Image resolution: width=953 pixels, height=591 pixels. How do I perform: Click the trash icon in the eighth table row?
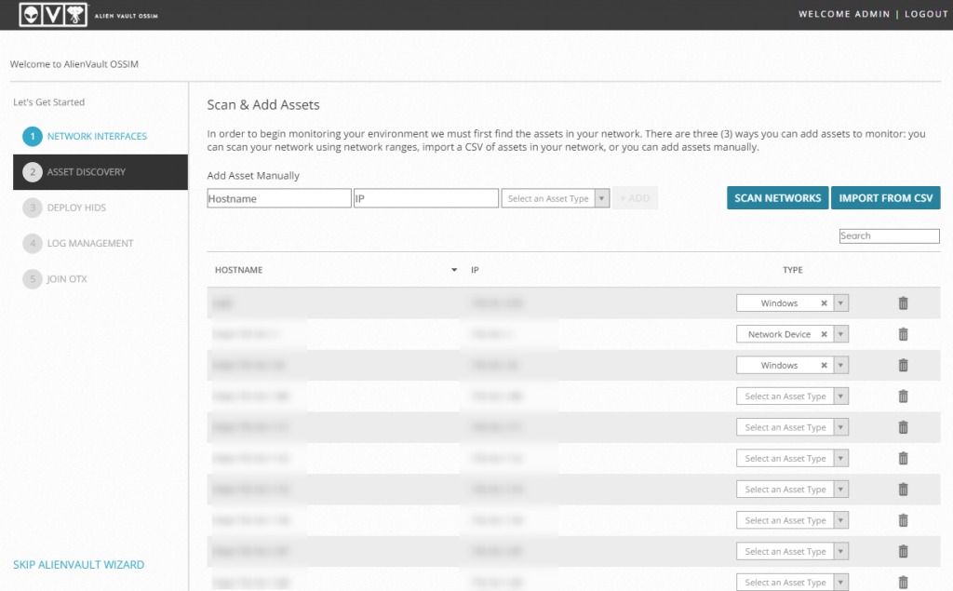[x=903, y=520]
